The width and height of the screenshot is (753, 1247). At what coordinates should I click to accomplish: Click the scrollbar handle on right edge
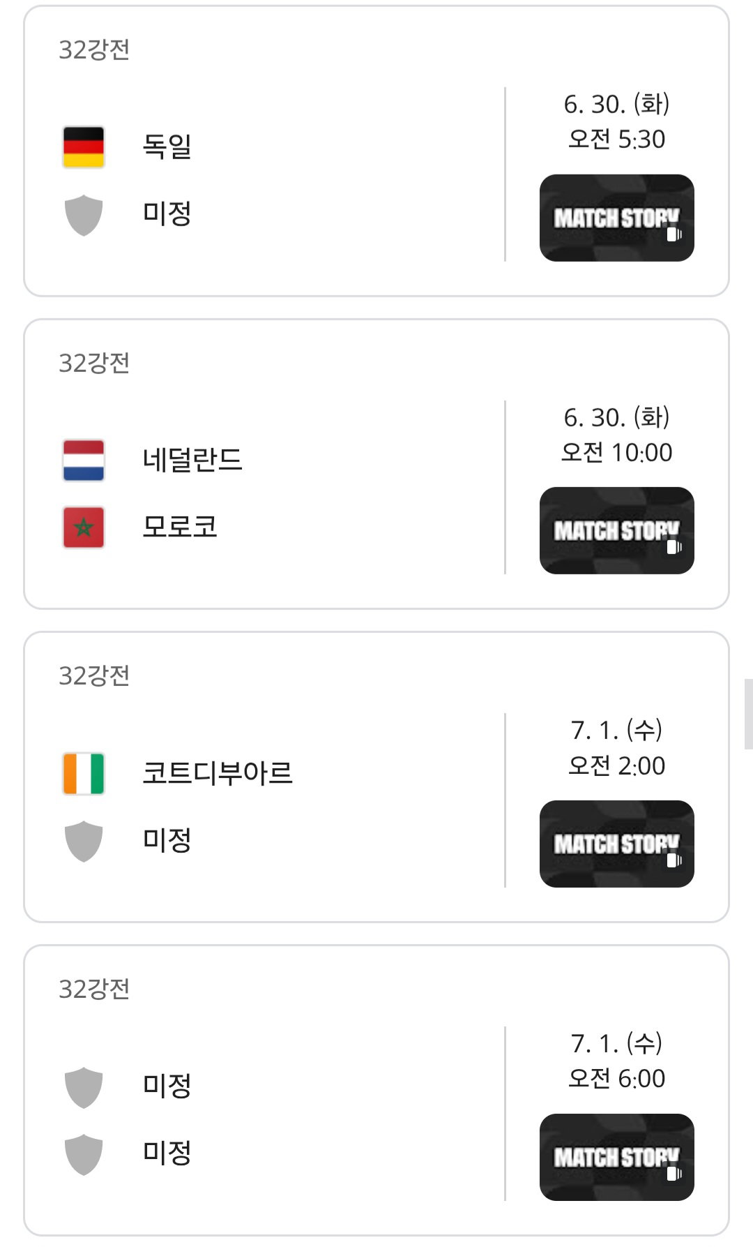[749, 714]
